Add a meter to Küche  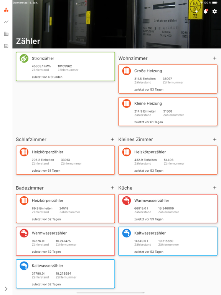click(215, 188)
